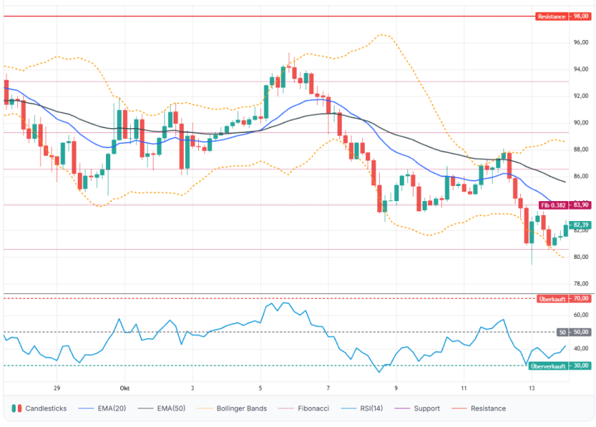Click the 40,00 RSI axis label
Viewport: 596px width, 427px height.
pos(581,348)
